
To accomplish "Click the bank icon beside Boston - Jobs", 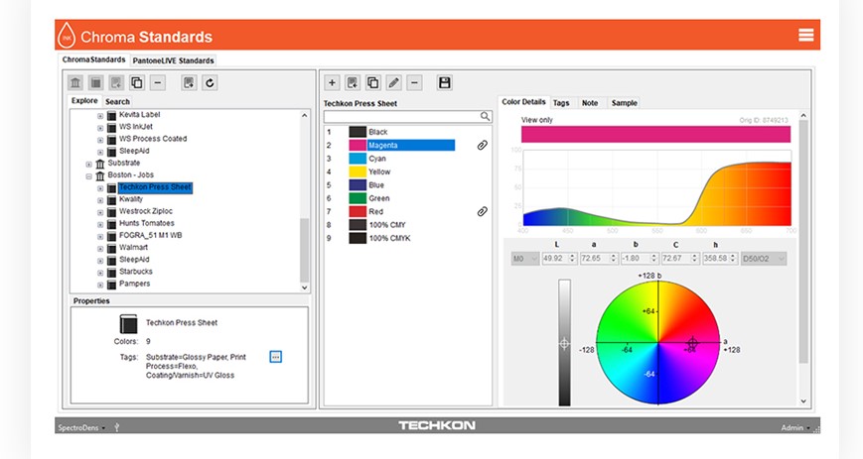I will [x=100, y=175].
